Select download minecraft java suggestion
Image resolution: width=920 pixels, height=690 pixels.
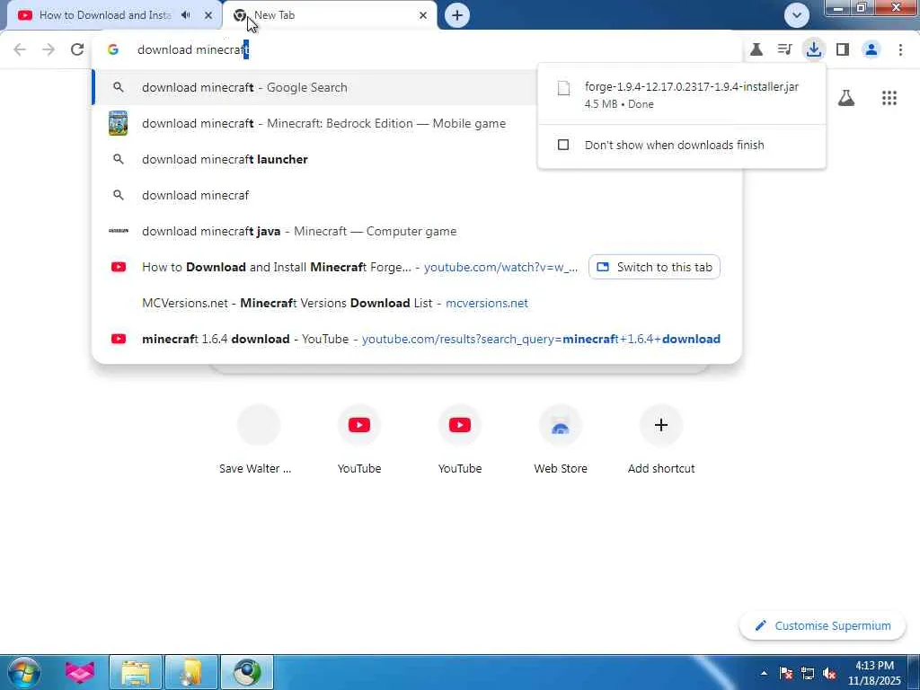[417, 231]
